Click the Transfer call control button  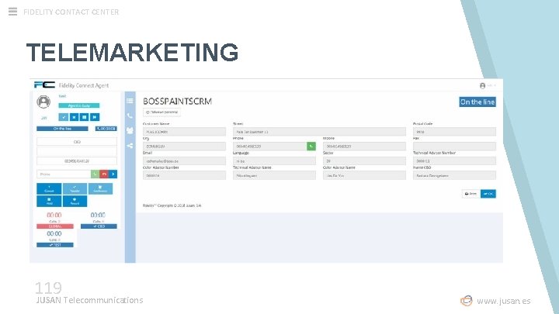pos(75,188)
